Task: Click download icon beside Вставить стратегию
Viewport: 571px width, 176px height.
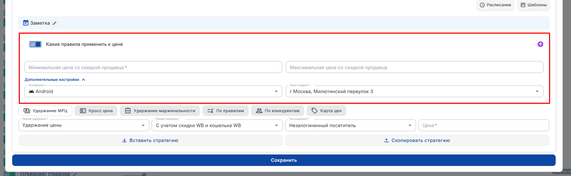Action: coord(124,141)
